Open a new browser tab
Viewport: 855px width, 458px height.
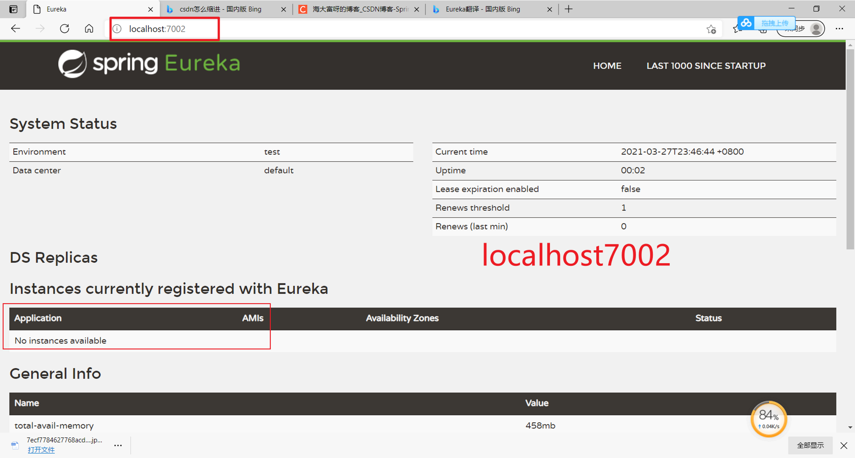click(569, 9)
